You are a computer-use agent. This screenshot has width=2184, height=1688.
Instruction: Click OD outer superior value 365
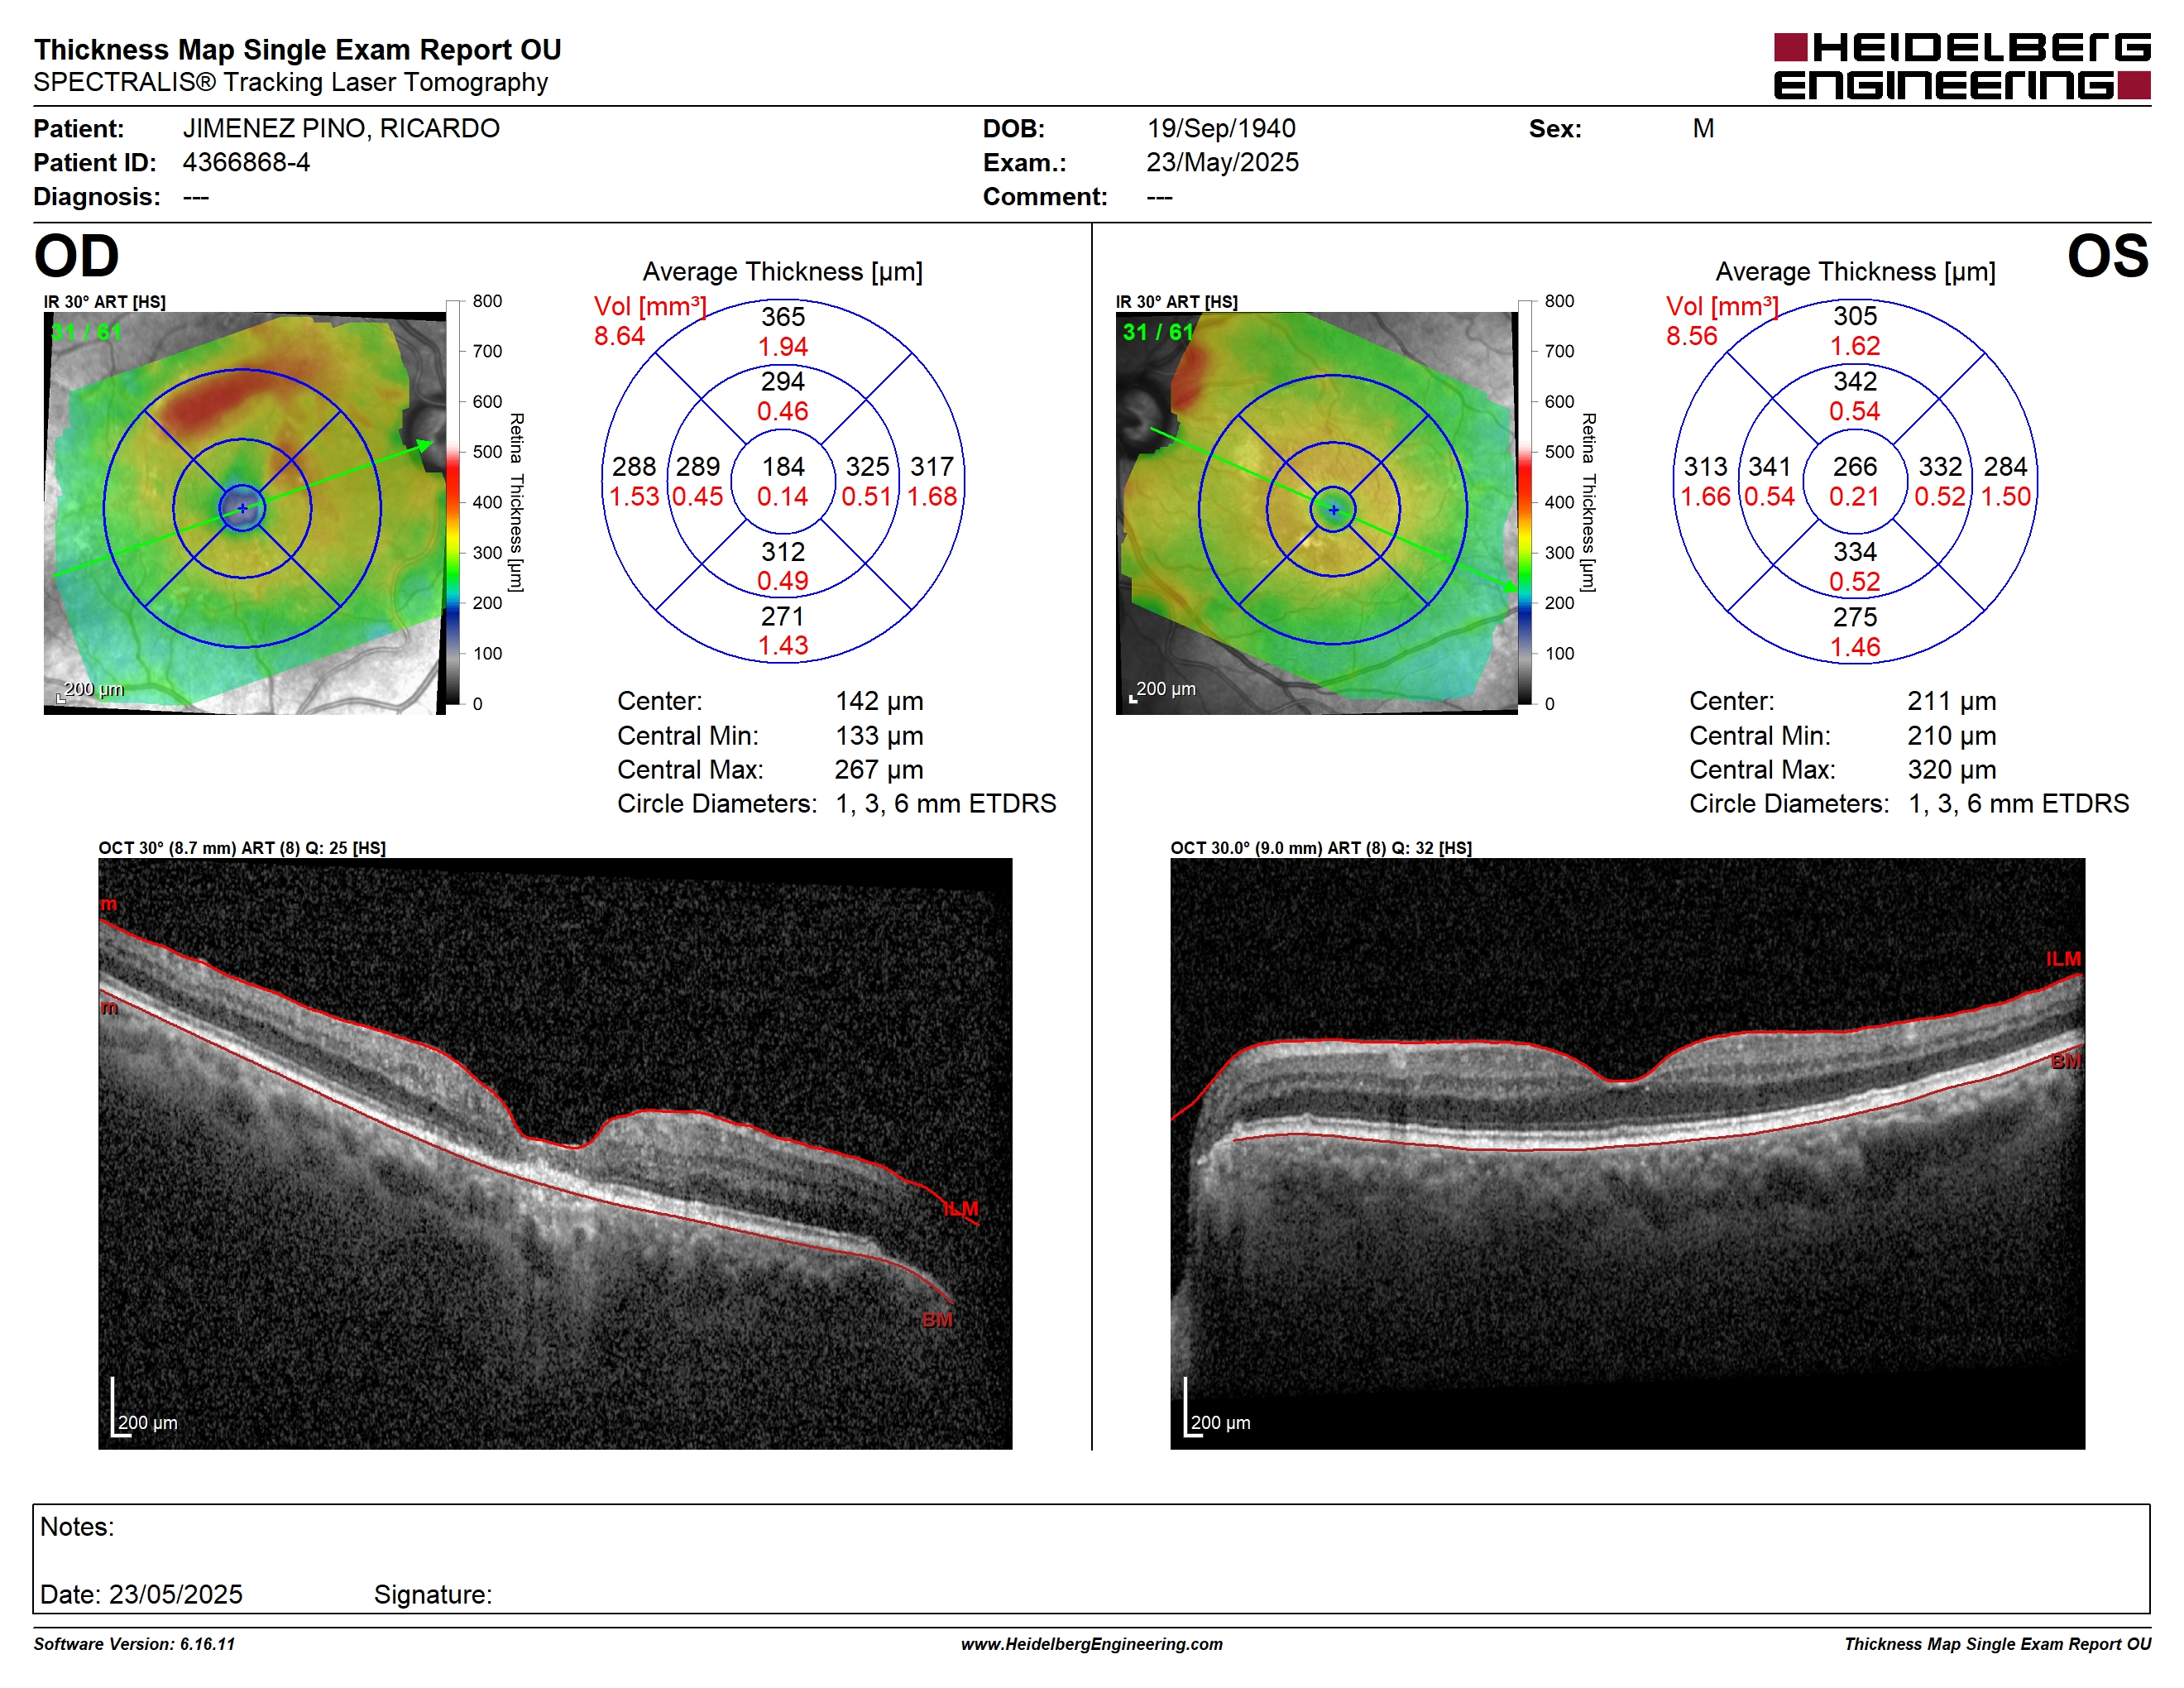(783, 317)
